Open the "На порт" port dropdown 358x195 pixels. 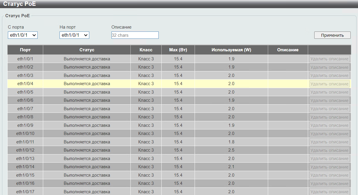[x=74, y=35]
